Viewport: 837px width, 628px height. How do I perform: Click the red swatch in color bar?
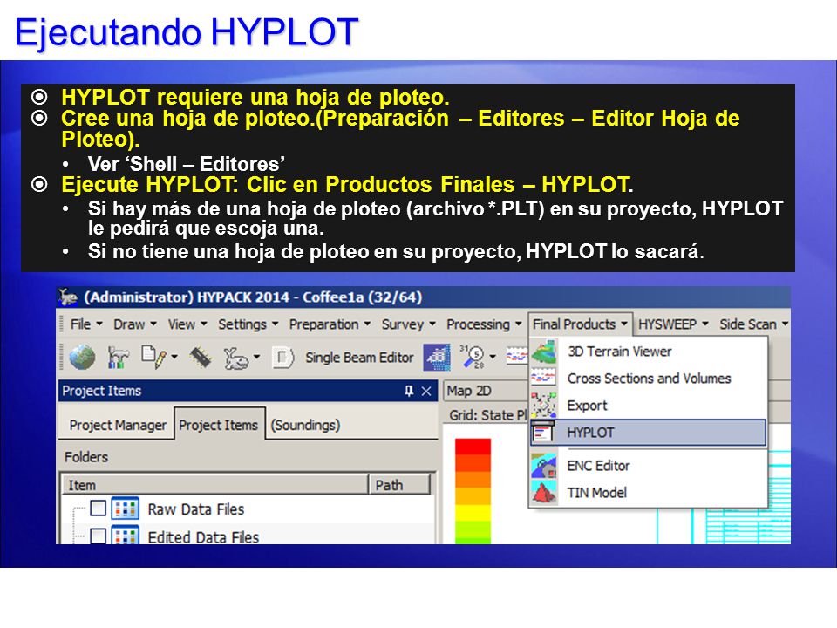[473, 447]
